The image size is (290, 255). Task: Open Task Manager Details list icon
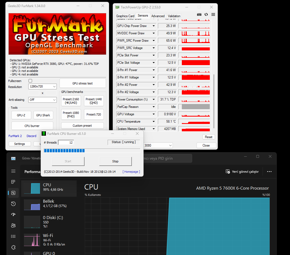13,236
